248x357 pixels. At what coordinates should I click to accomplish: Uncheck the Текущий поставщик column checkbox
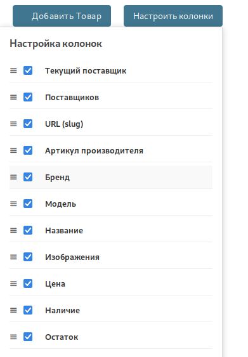click(28, 70)
